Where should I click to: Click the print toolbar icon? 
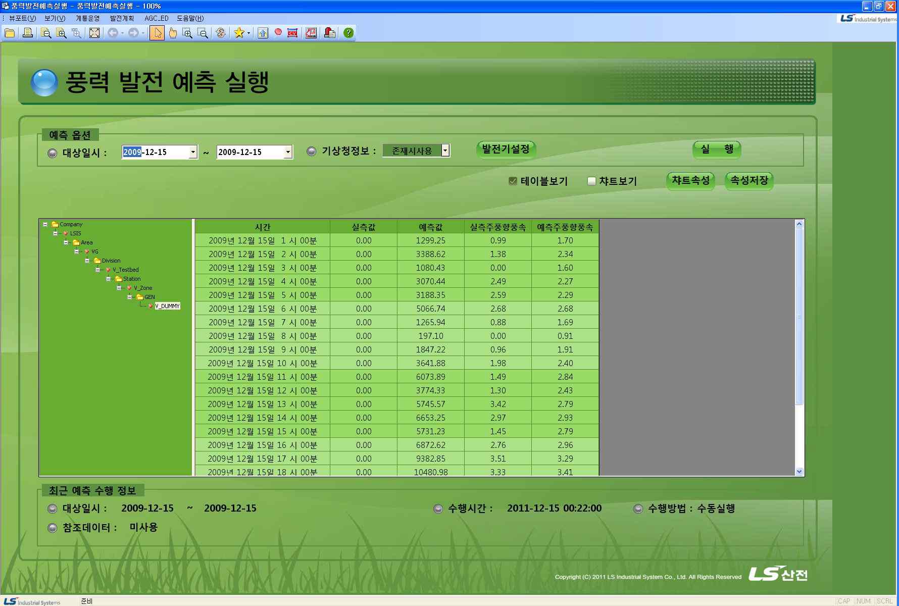pyautogui.click(x=28, y=33)
